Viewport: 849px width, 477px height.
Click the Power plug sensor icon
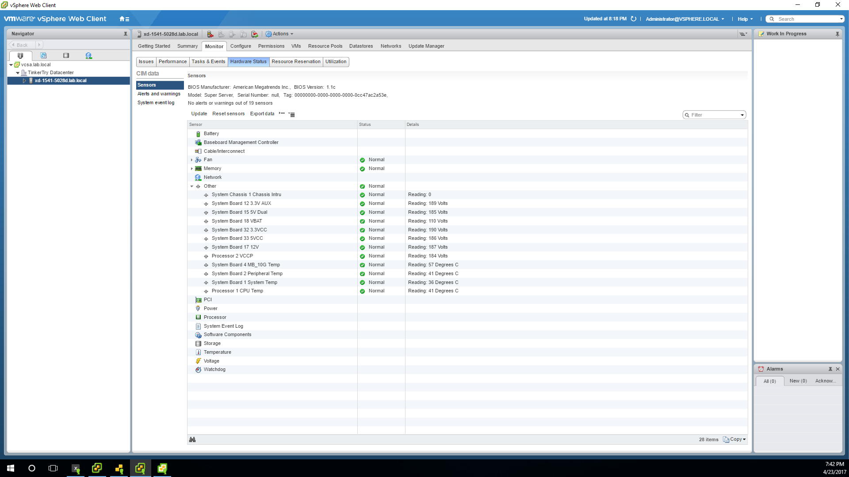(x=198, y=309)
